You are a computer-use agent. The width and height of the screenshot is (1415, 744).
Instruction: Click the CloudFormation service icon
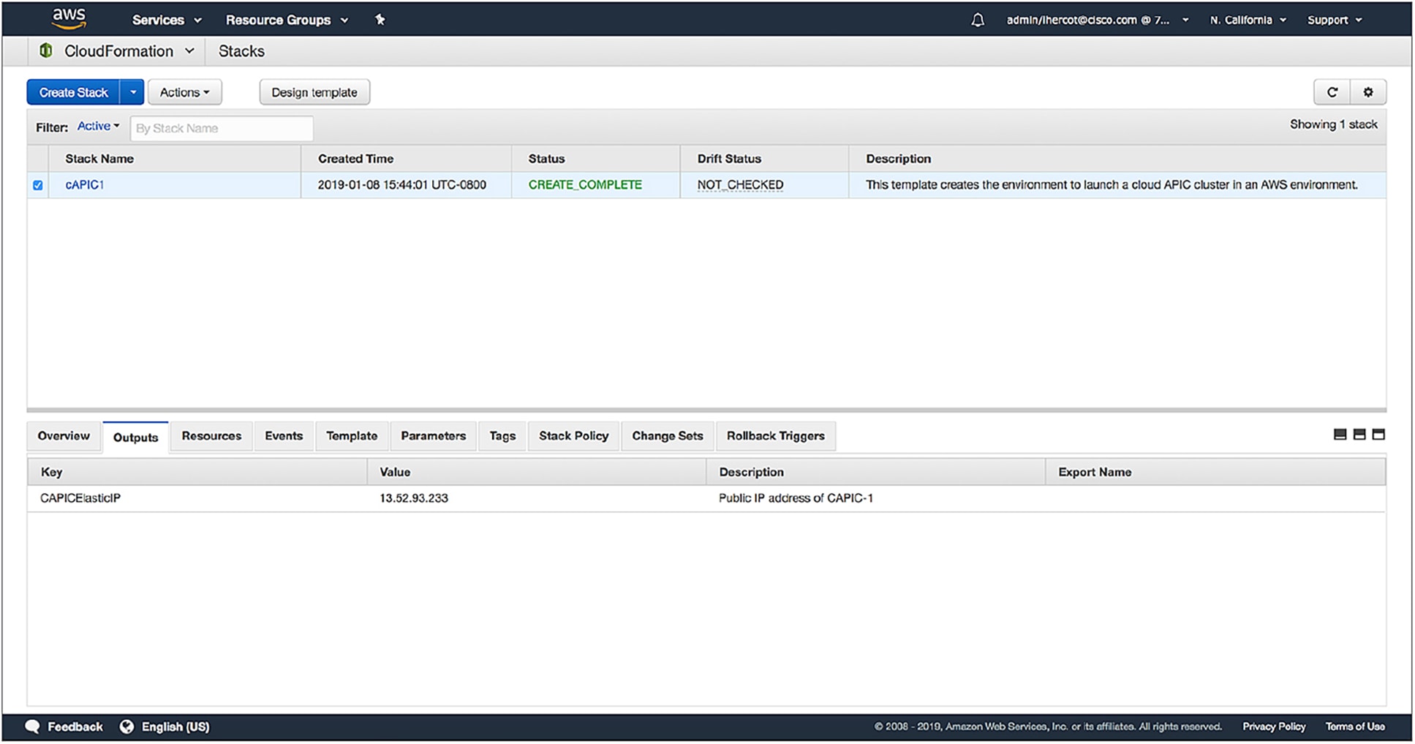[x=45, y=50]
